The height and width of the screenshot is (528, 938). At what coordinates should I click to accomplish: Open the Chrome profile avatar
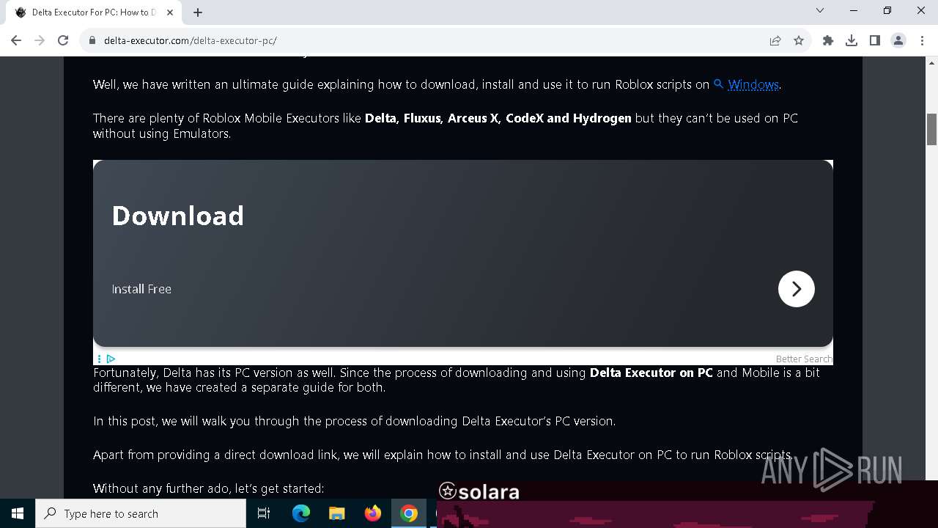click(x=898, y=40)
